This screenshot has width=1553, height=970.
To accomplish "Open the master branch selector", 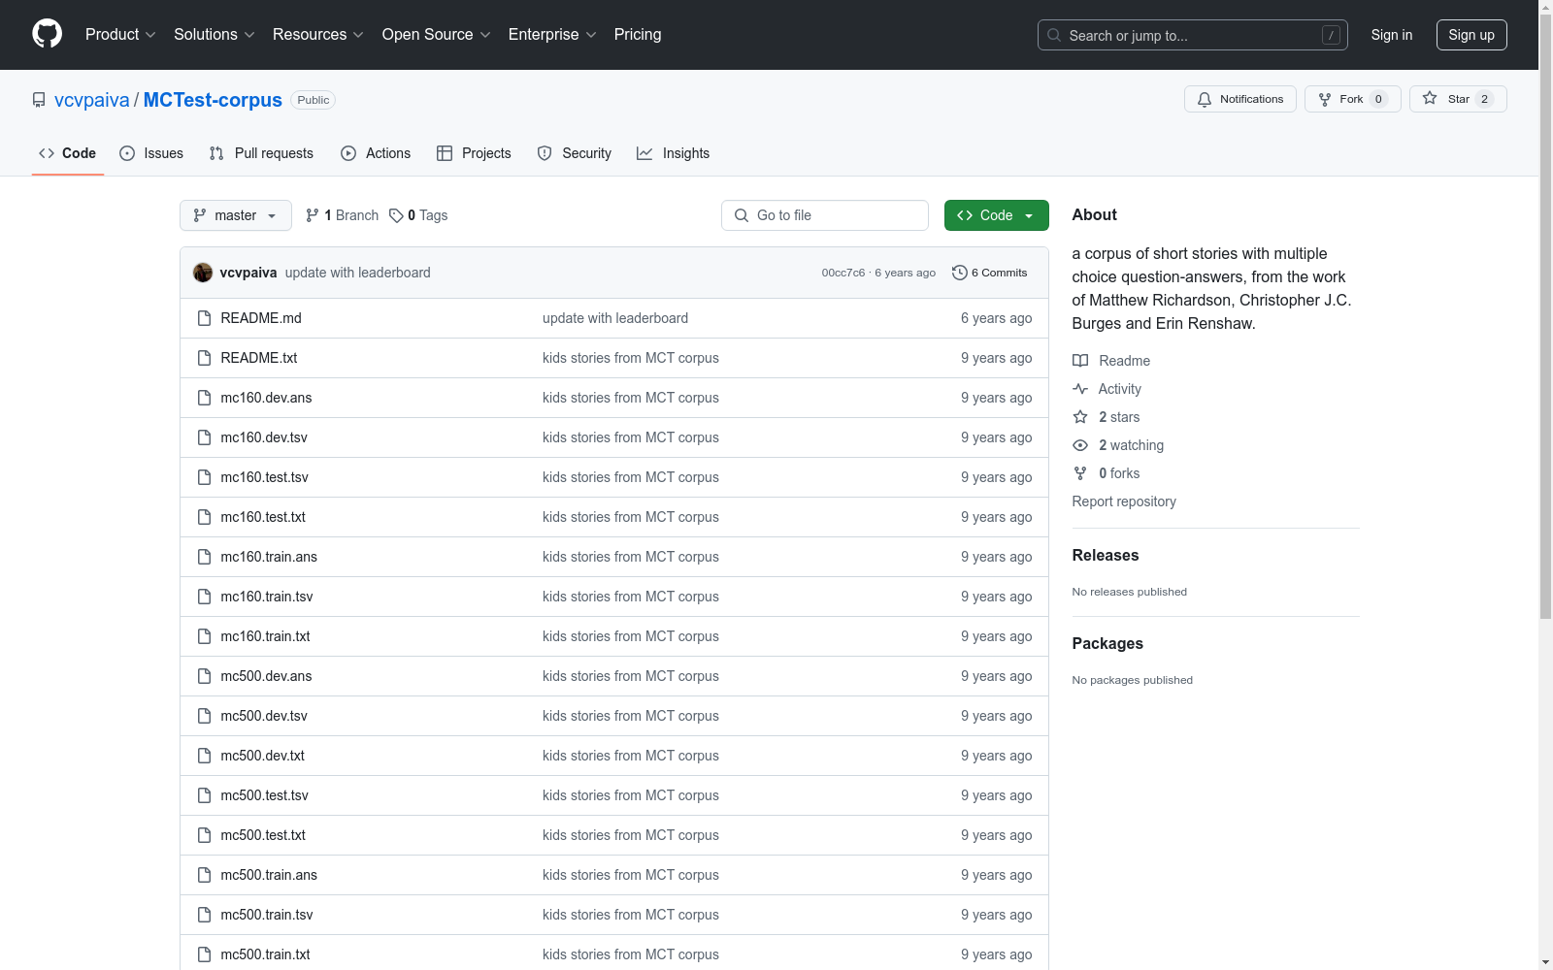I will pyautogui.click(x=236, y=215).
